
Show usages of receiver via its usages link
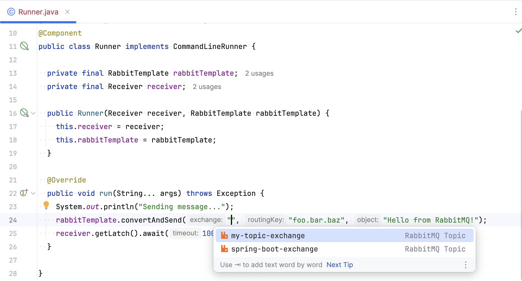207,87
